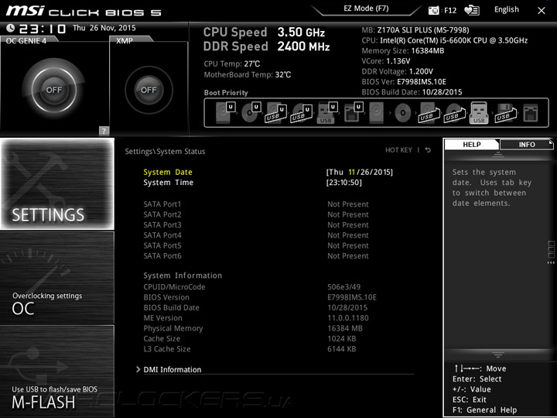Click the System Time label

[169, 183]
